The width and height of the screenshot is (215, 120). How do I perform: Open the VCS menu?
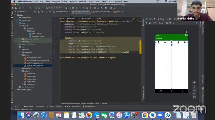(x=111, y=1)
